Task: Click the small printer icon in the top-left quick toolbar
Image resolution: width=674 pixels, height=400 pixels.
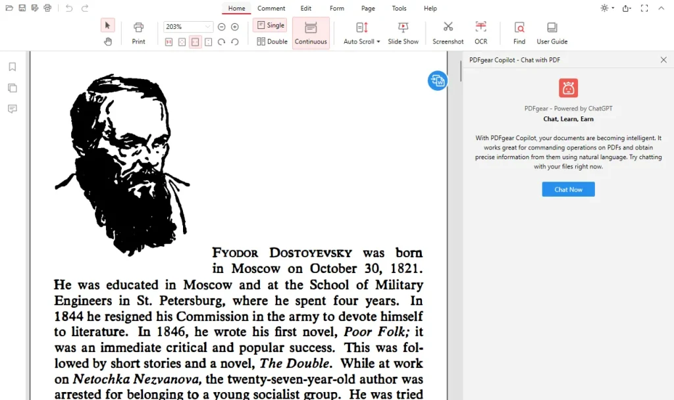Action: 47,8
